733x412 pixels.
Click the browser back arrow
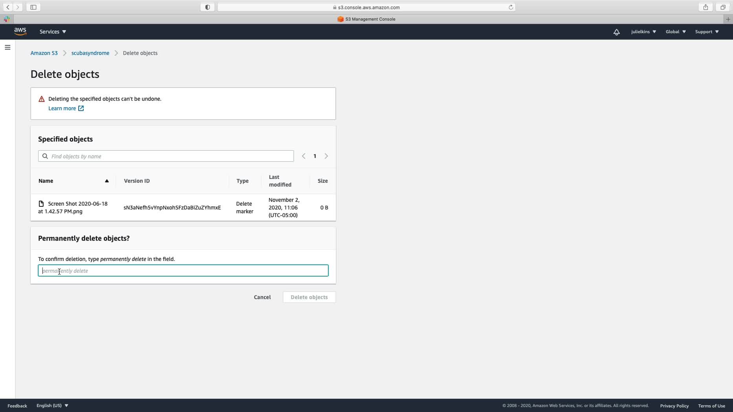(x=8, y=7)
